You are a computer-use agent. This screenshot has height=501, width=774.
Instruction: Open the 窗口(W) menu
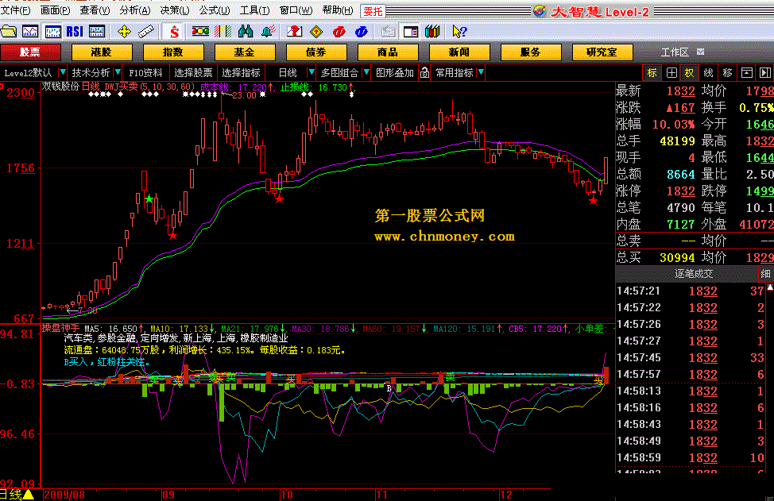[296, 10]
